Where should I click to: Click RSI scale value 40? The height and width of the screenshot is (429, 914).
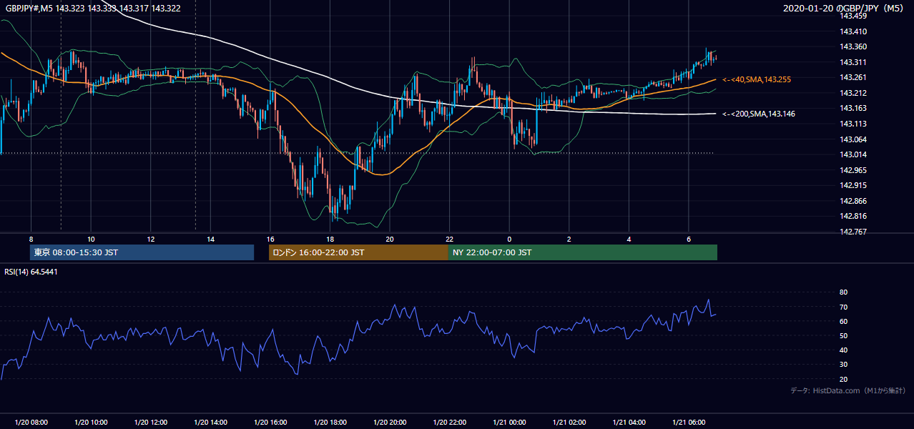tap(843, 350)
